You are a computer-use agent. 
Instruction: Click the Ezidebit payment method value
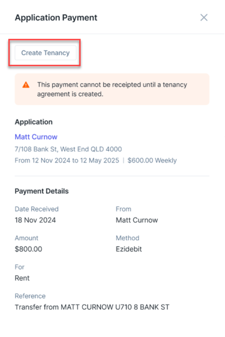pos(129,249)
